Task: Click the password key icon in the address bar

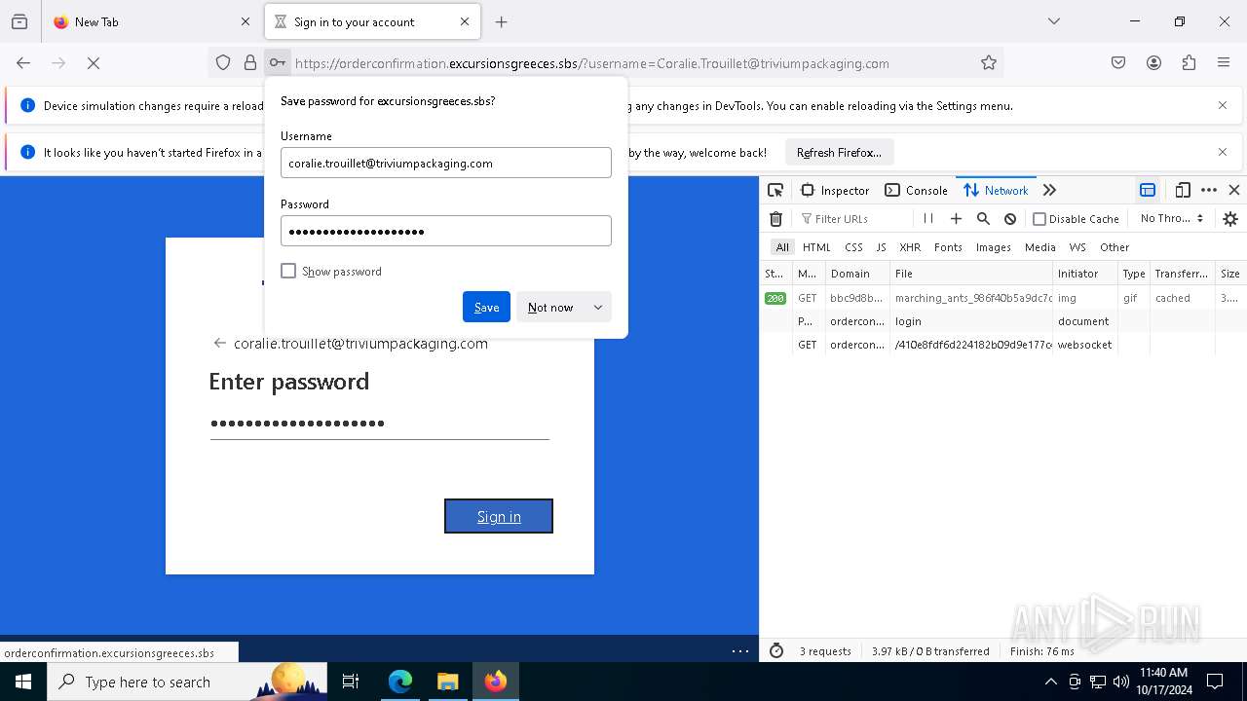Action: (x=278, y=63)
